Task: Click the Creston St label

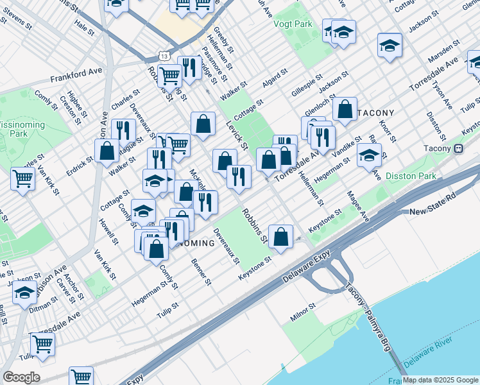Action: [70, 110]
